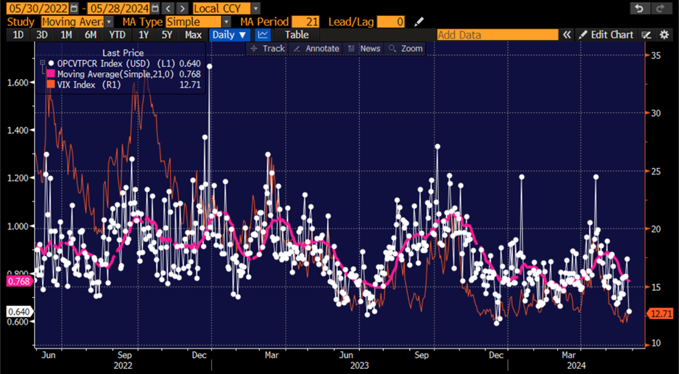Screen dimensions: 679x374
Task: Click pencil icon next to Lead/Lag
Action: [419, 22]
